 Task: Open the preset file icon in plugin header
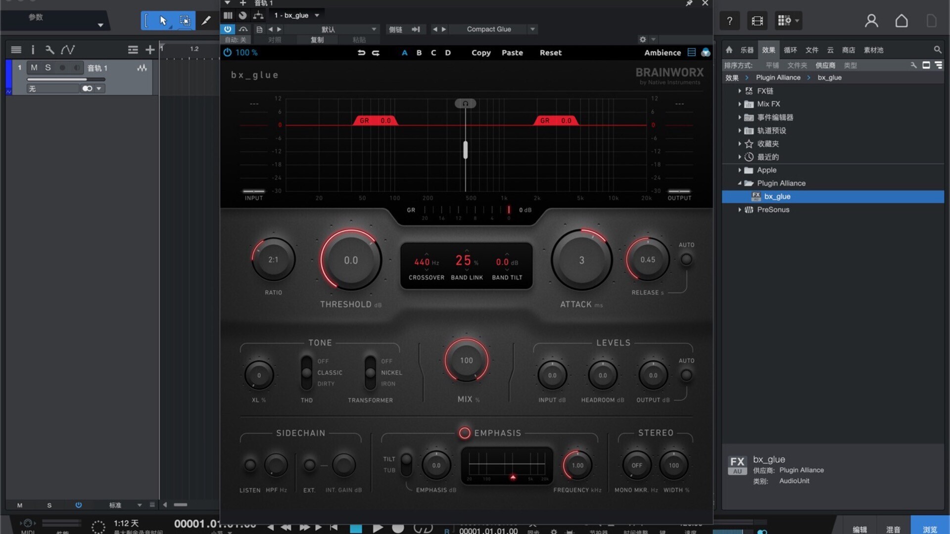click(x=259, y=29)
